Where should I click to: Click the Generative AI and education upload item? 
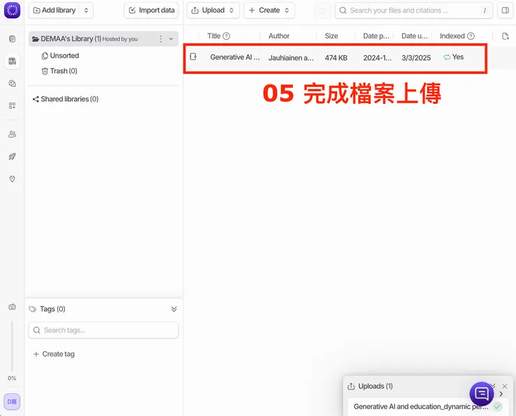click(421, 406)
